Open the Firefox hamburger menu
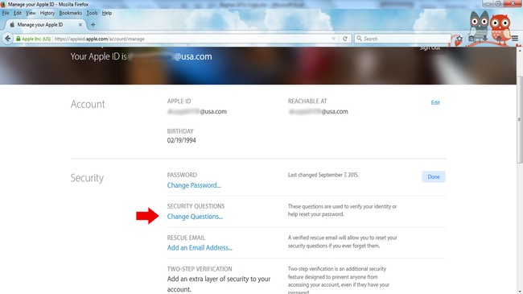This screenshot has height=294, width=523. click(515, 39)
